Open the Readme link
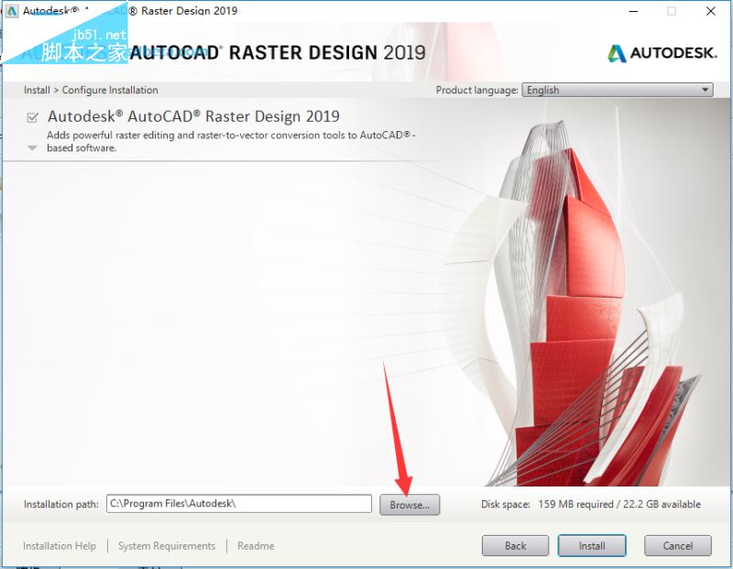This screenshot has width=733, height=569. click(x=256, y=545)
